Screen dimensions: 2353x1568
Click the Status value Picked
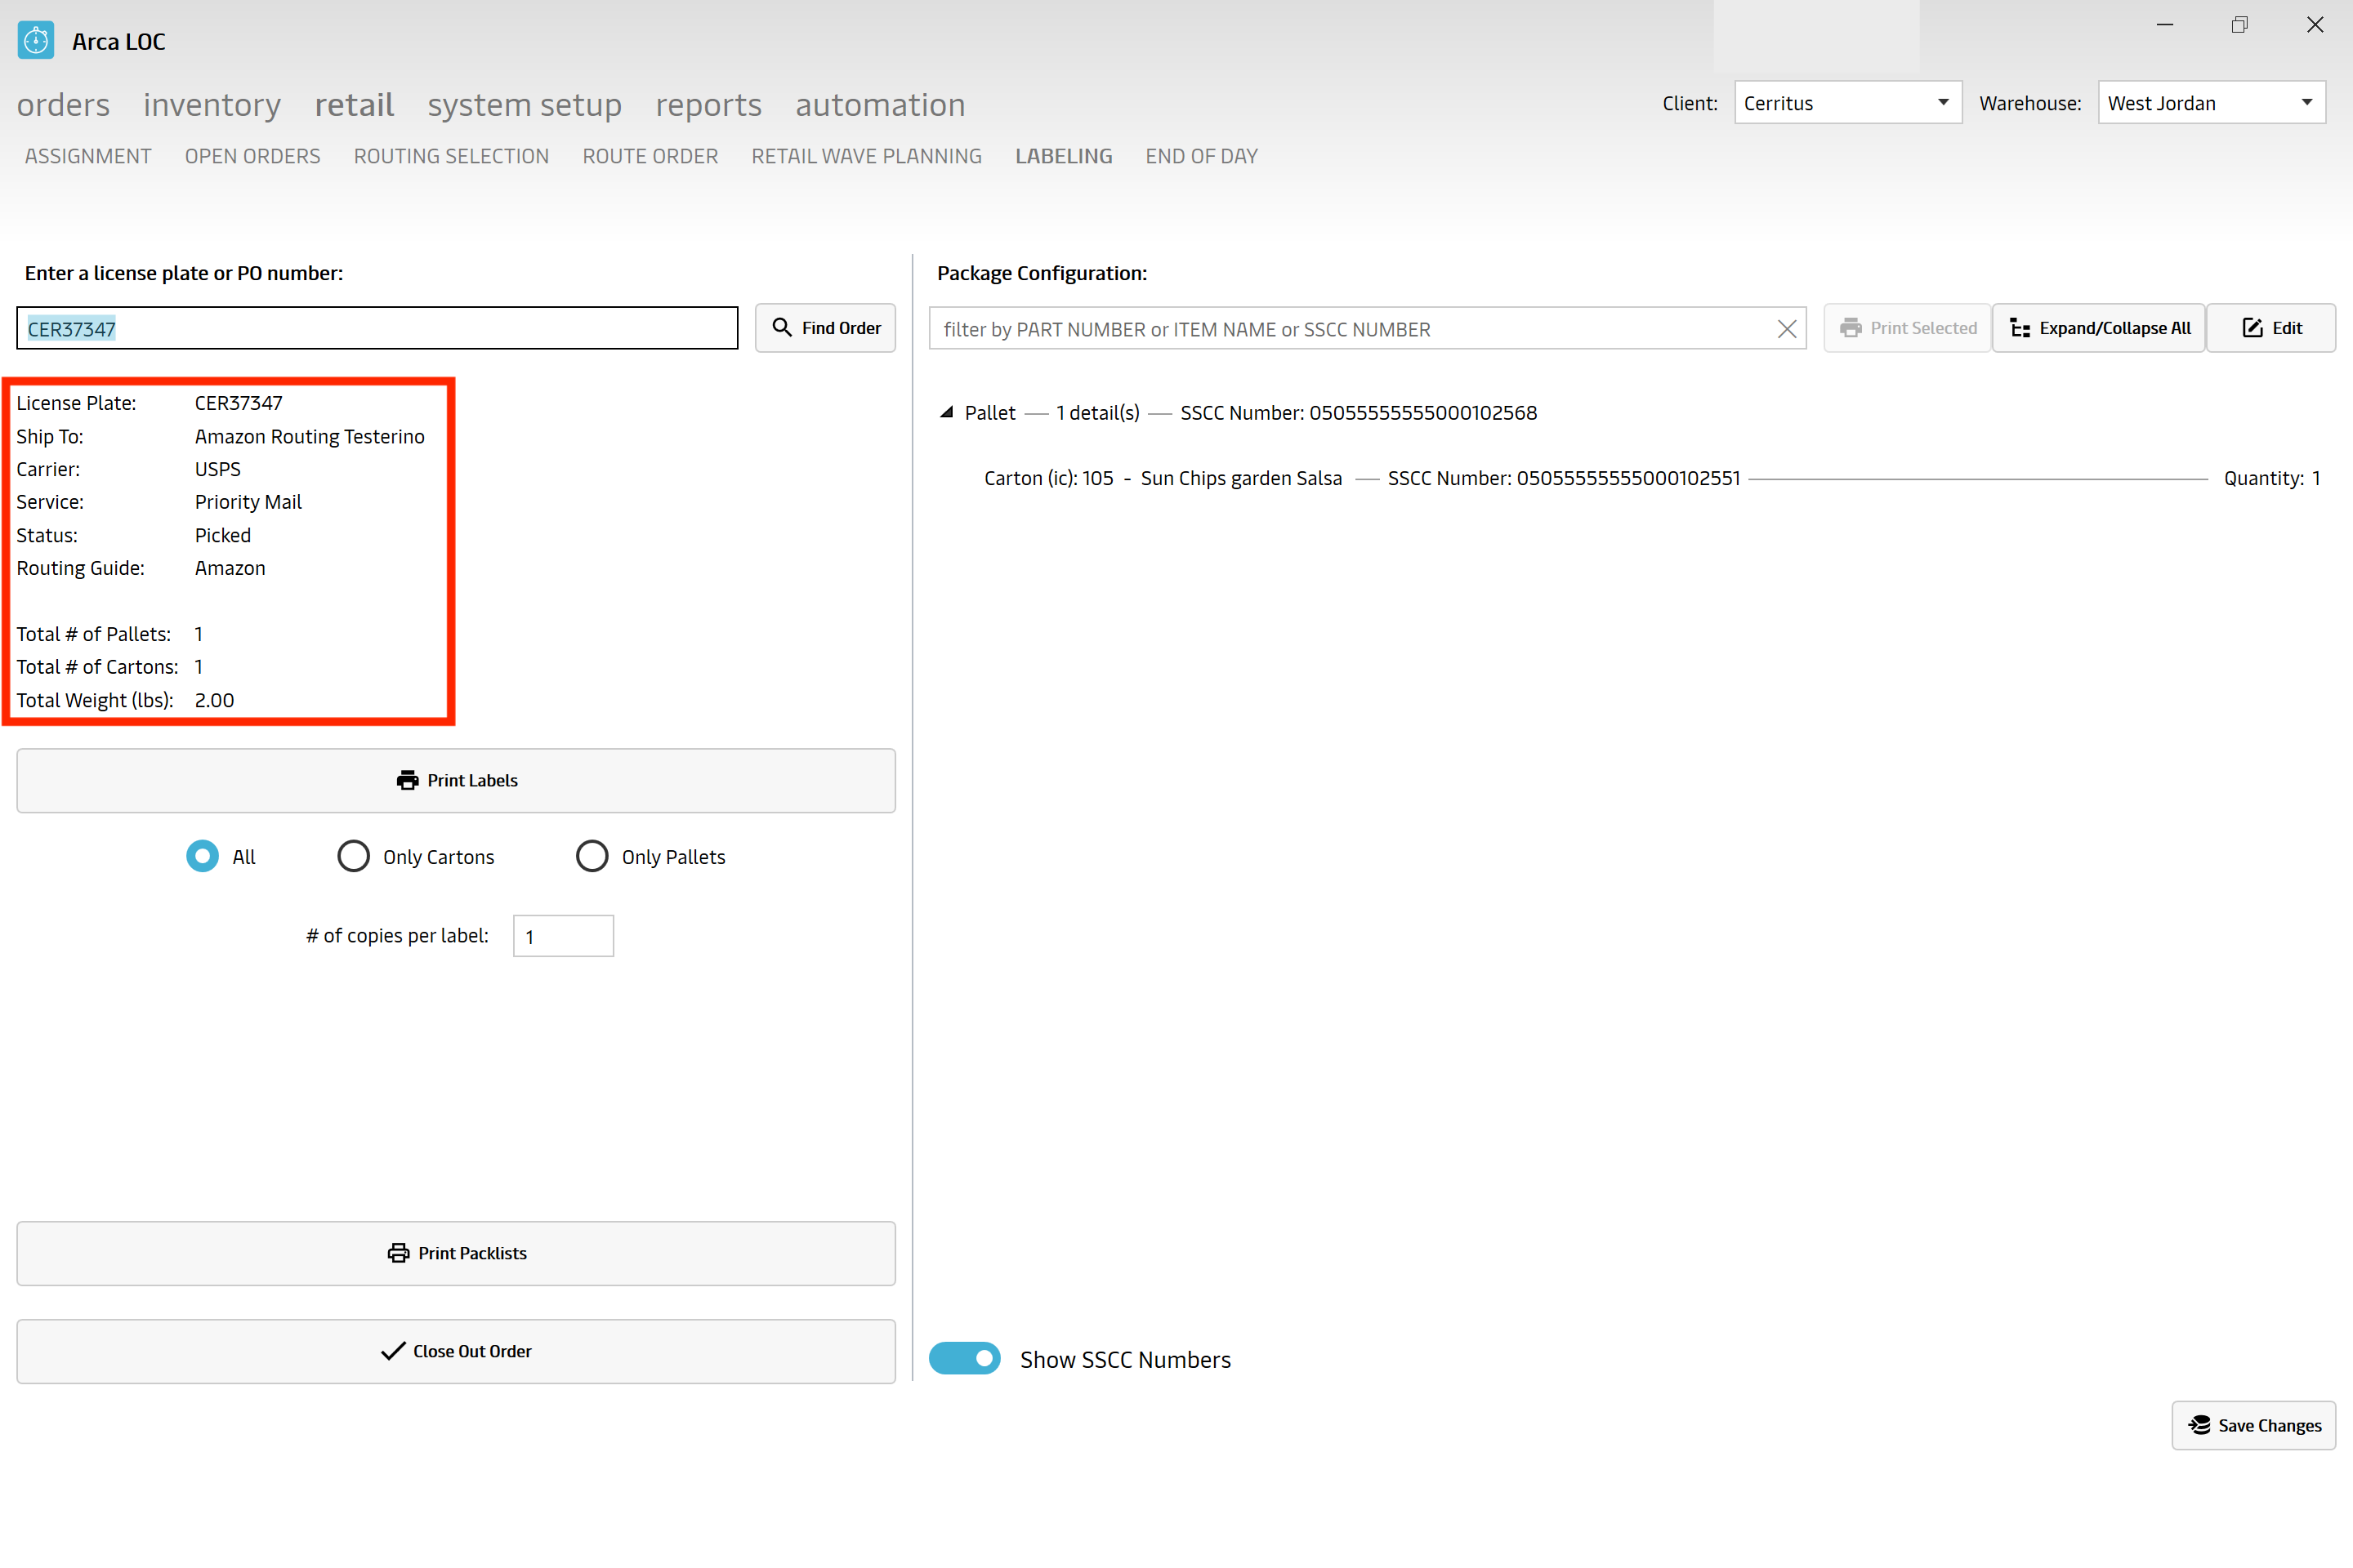pyautogui.click(x=222, y=535)
